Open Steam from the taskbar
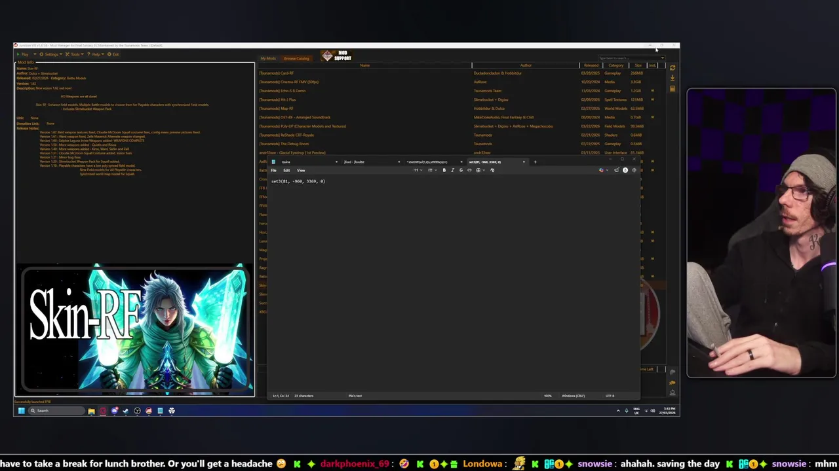839x471 pixels. pos(126,411)
